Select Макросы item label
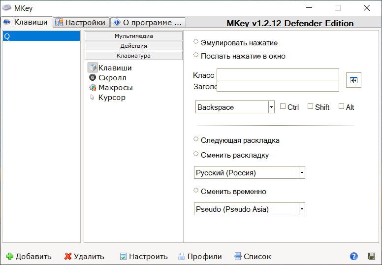This screenshot has height=265, width=382. 116,88
